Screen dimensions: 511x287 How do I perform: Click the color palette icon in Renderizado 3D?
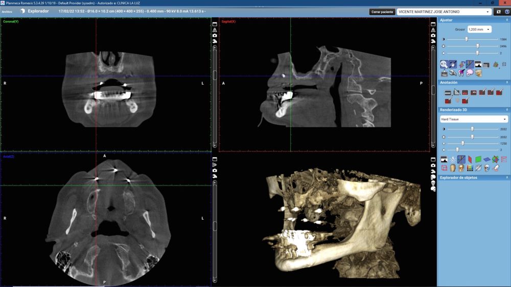470,168
